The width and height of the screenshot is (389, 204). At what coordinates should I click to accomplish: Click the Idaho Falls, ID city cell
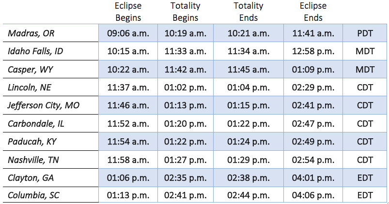pos(50,51)
